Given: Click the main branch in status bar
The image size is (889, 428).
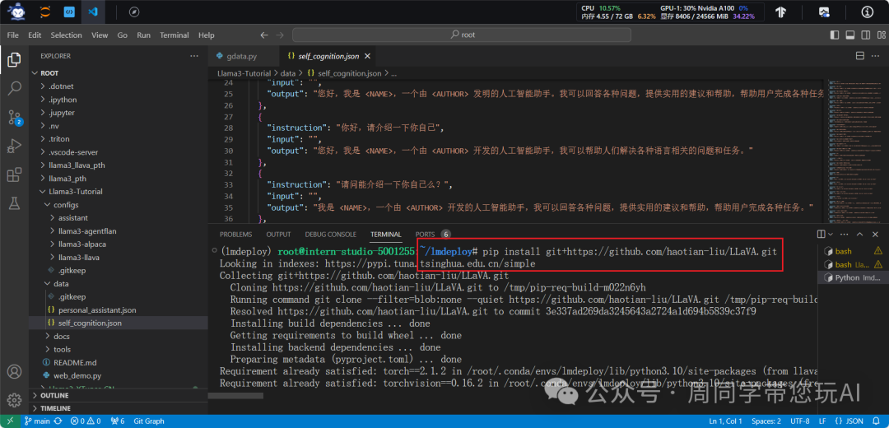Looking at the screenshot, I should [38, 421].
